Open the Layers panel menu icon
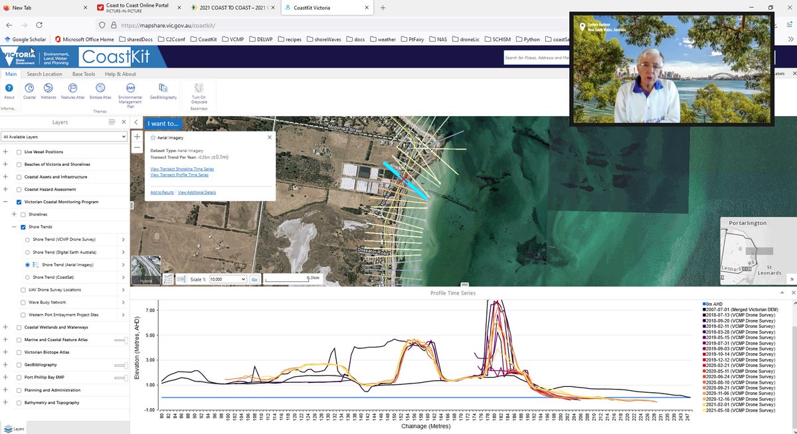797x434 pixels. tap(112, 122)
